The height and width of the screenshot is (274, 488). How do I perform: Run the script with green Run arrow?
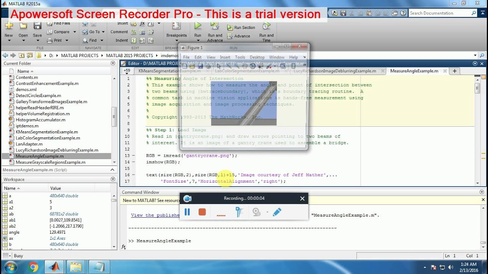click(x=197, y=26)
